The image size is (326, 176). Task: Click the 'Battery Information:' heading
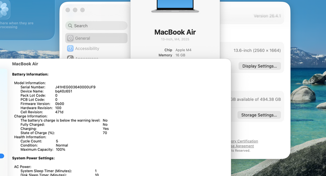click(30, 74)
